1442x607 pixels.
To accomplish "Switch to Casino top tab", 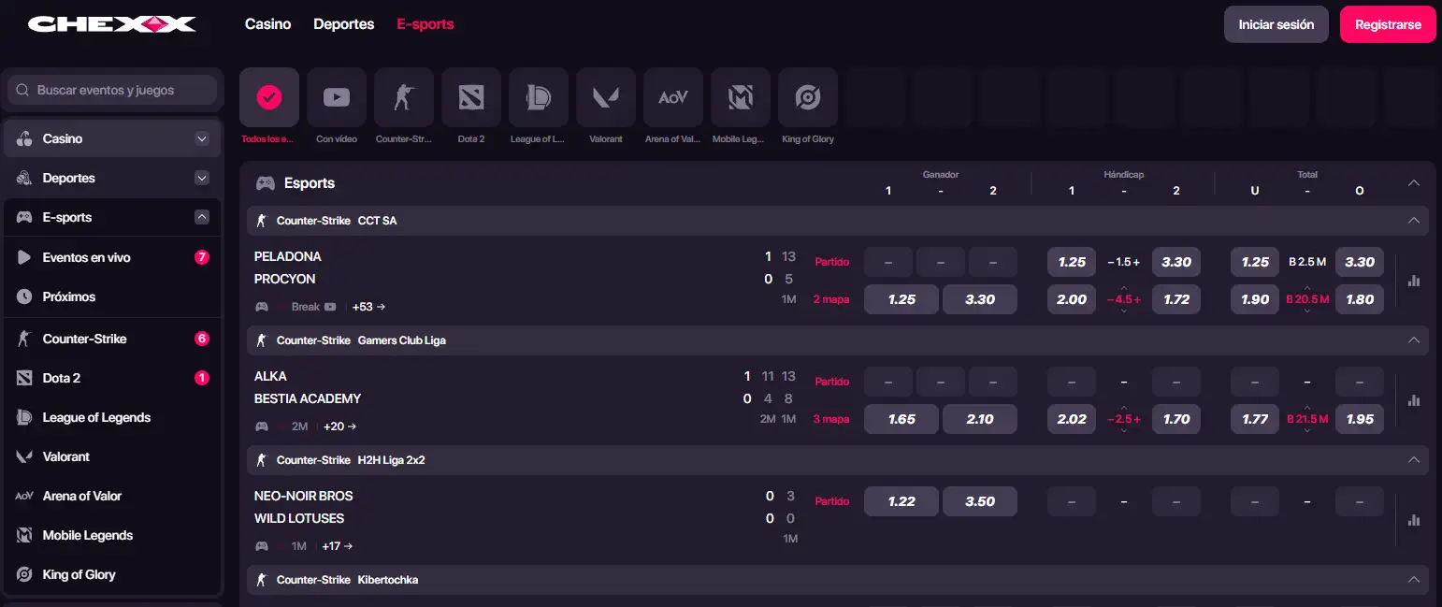I will [x=267, y=24].
